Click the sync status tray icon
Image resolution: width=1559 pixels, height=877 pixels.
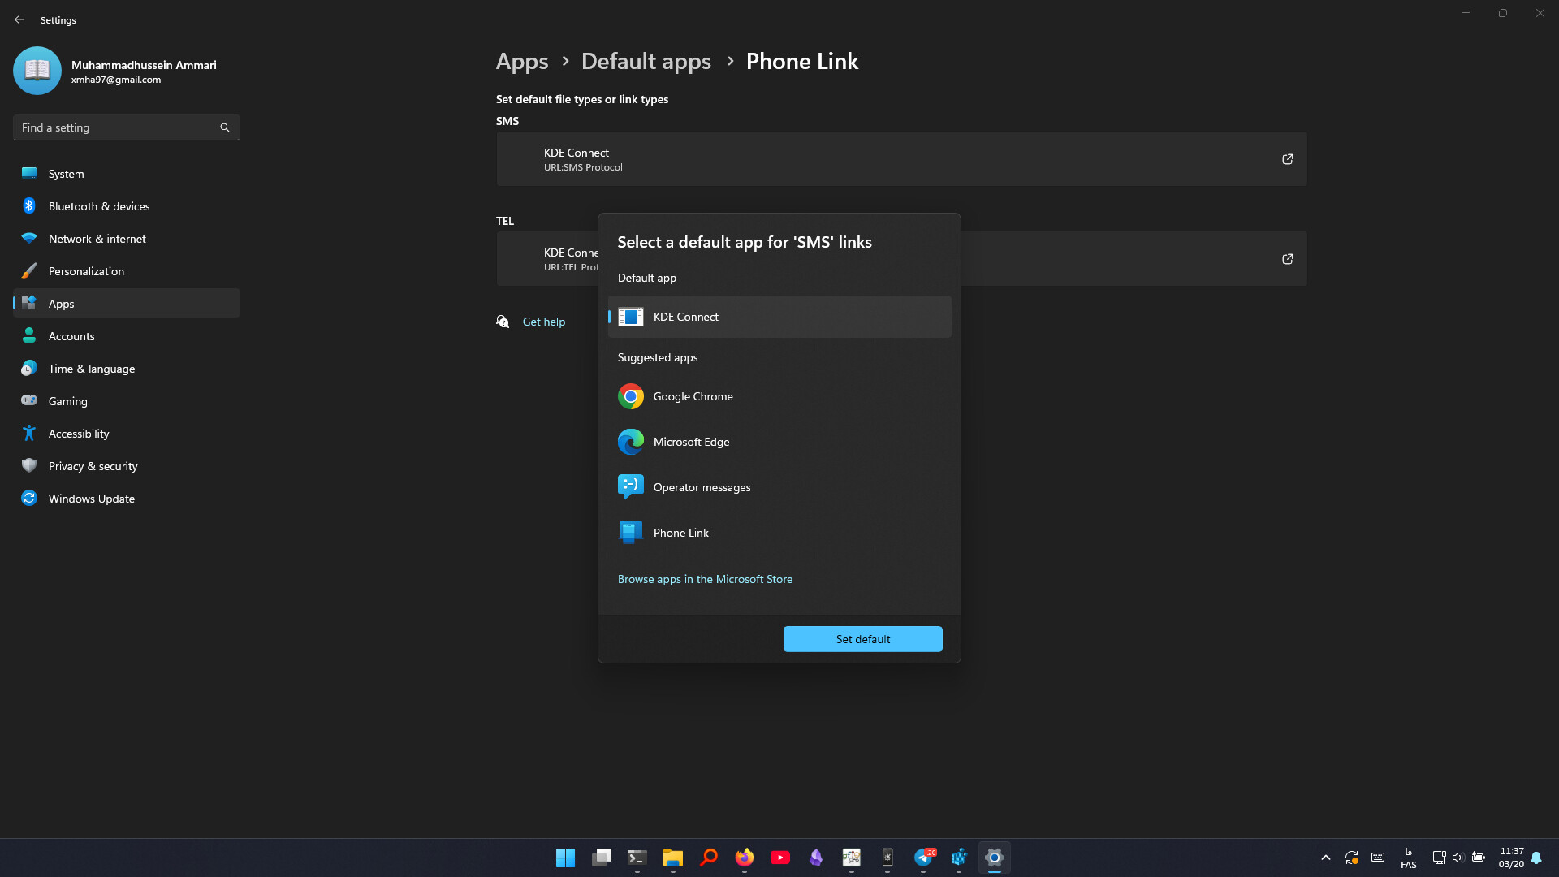pyautogui.click(x=1351, y=858)
